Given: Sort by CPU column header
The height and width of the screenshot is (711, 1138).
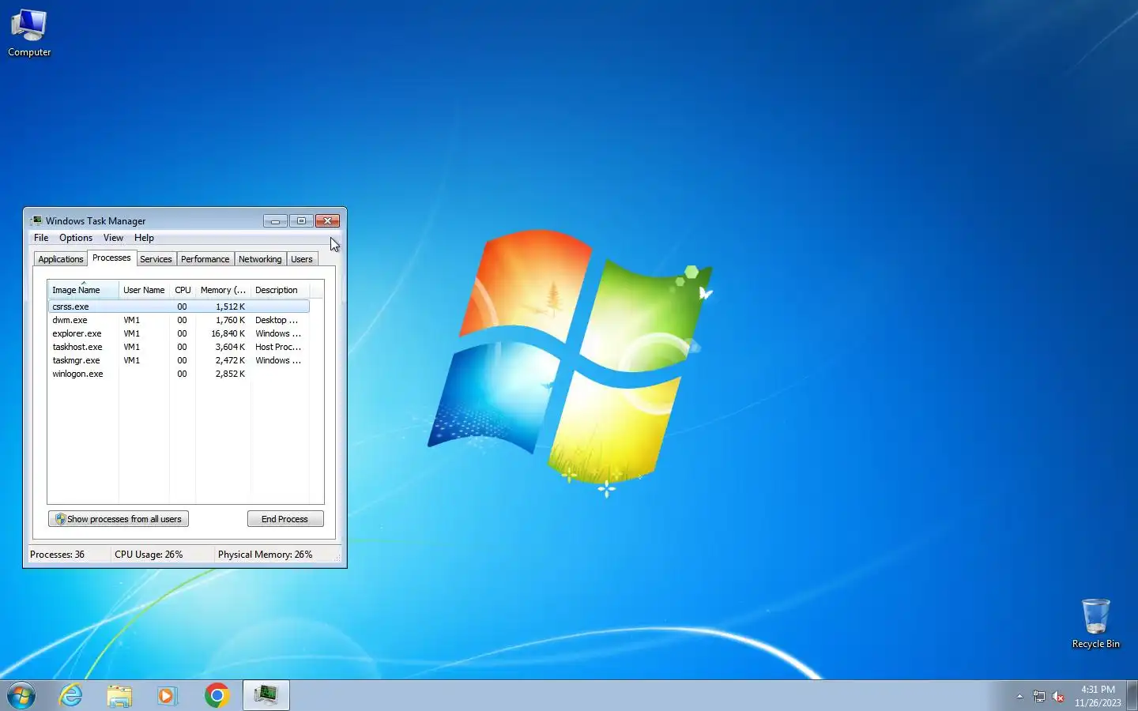Looking at the screenshot, I should click(x=183, y=290).
